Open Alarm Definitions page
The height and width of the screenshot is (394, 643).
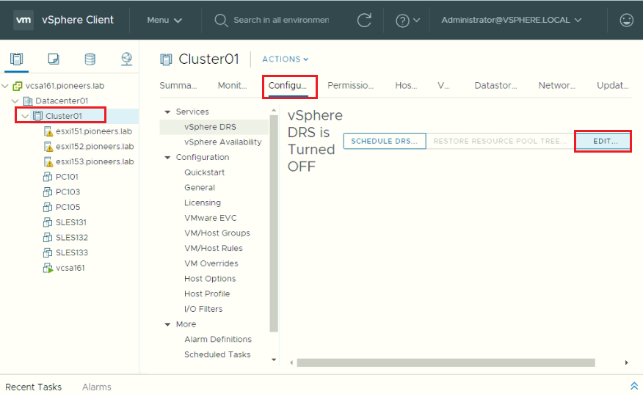click(218, 340)
